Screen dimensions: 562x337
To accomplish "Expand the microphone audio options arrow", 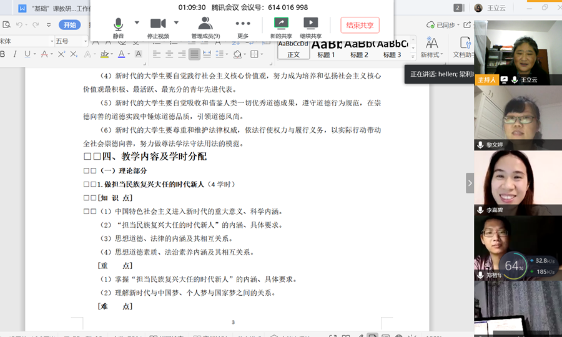I will 129,22.
